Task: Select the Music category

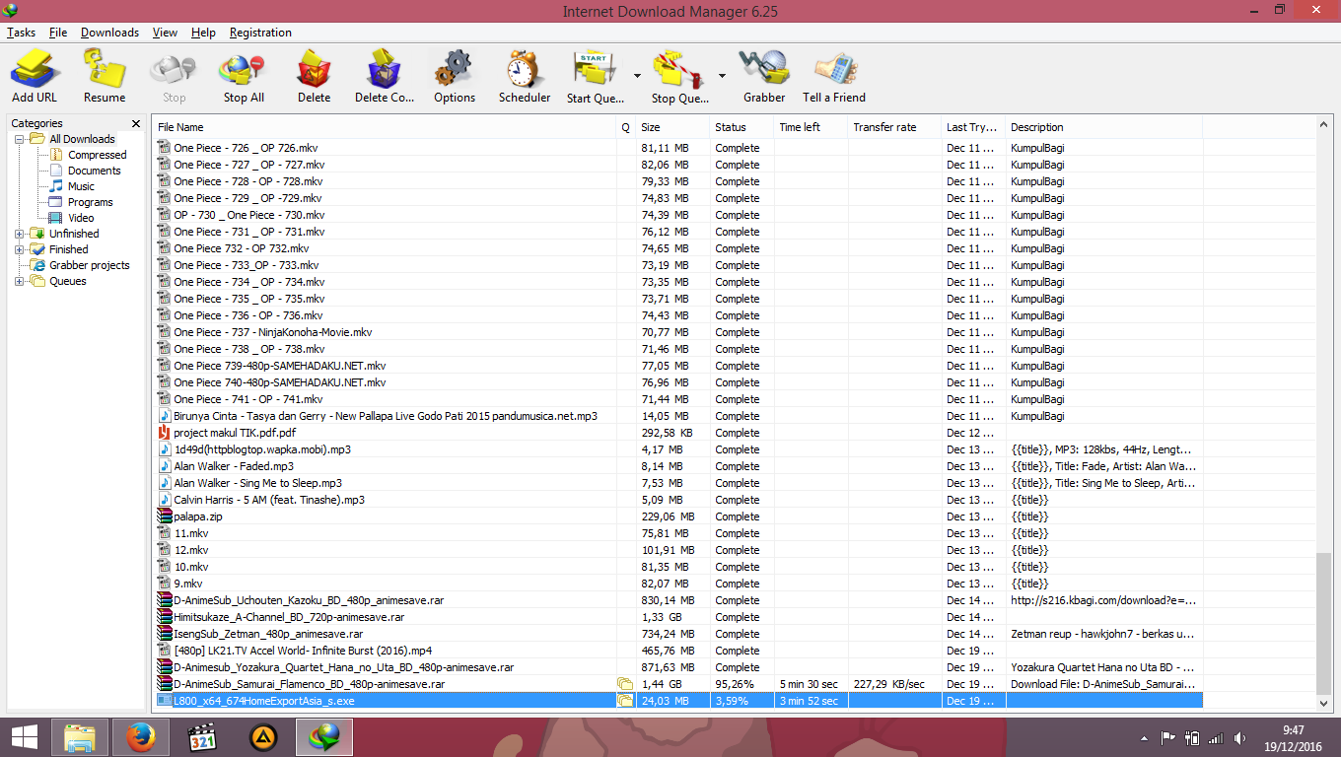Action: click(81, 186)
